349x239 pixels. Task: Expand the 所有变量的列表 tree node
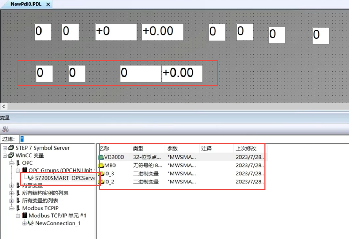pos(12,201)
